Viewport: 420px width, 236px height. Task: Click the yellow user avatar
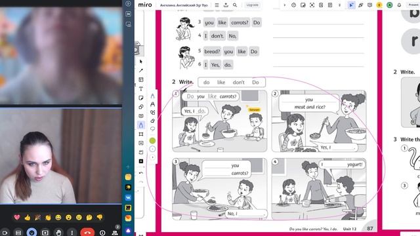point(379,5)
